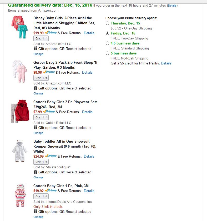Click the Prime logo beside the $19.99 price
Image resolution: width=207 pixels, height=221 pixels.
pos(51,33)
